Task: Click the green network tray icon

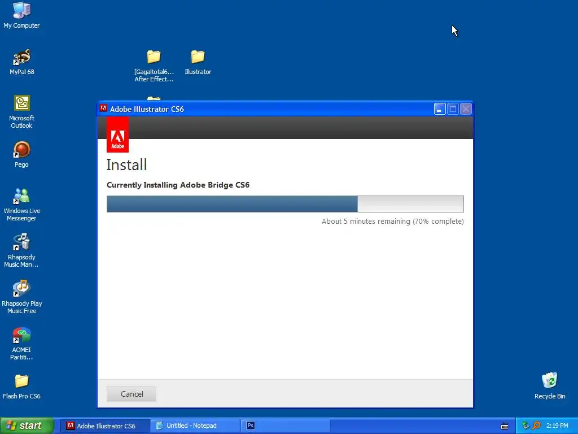Action: click(526, 426)
